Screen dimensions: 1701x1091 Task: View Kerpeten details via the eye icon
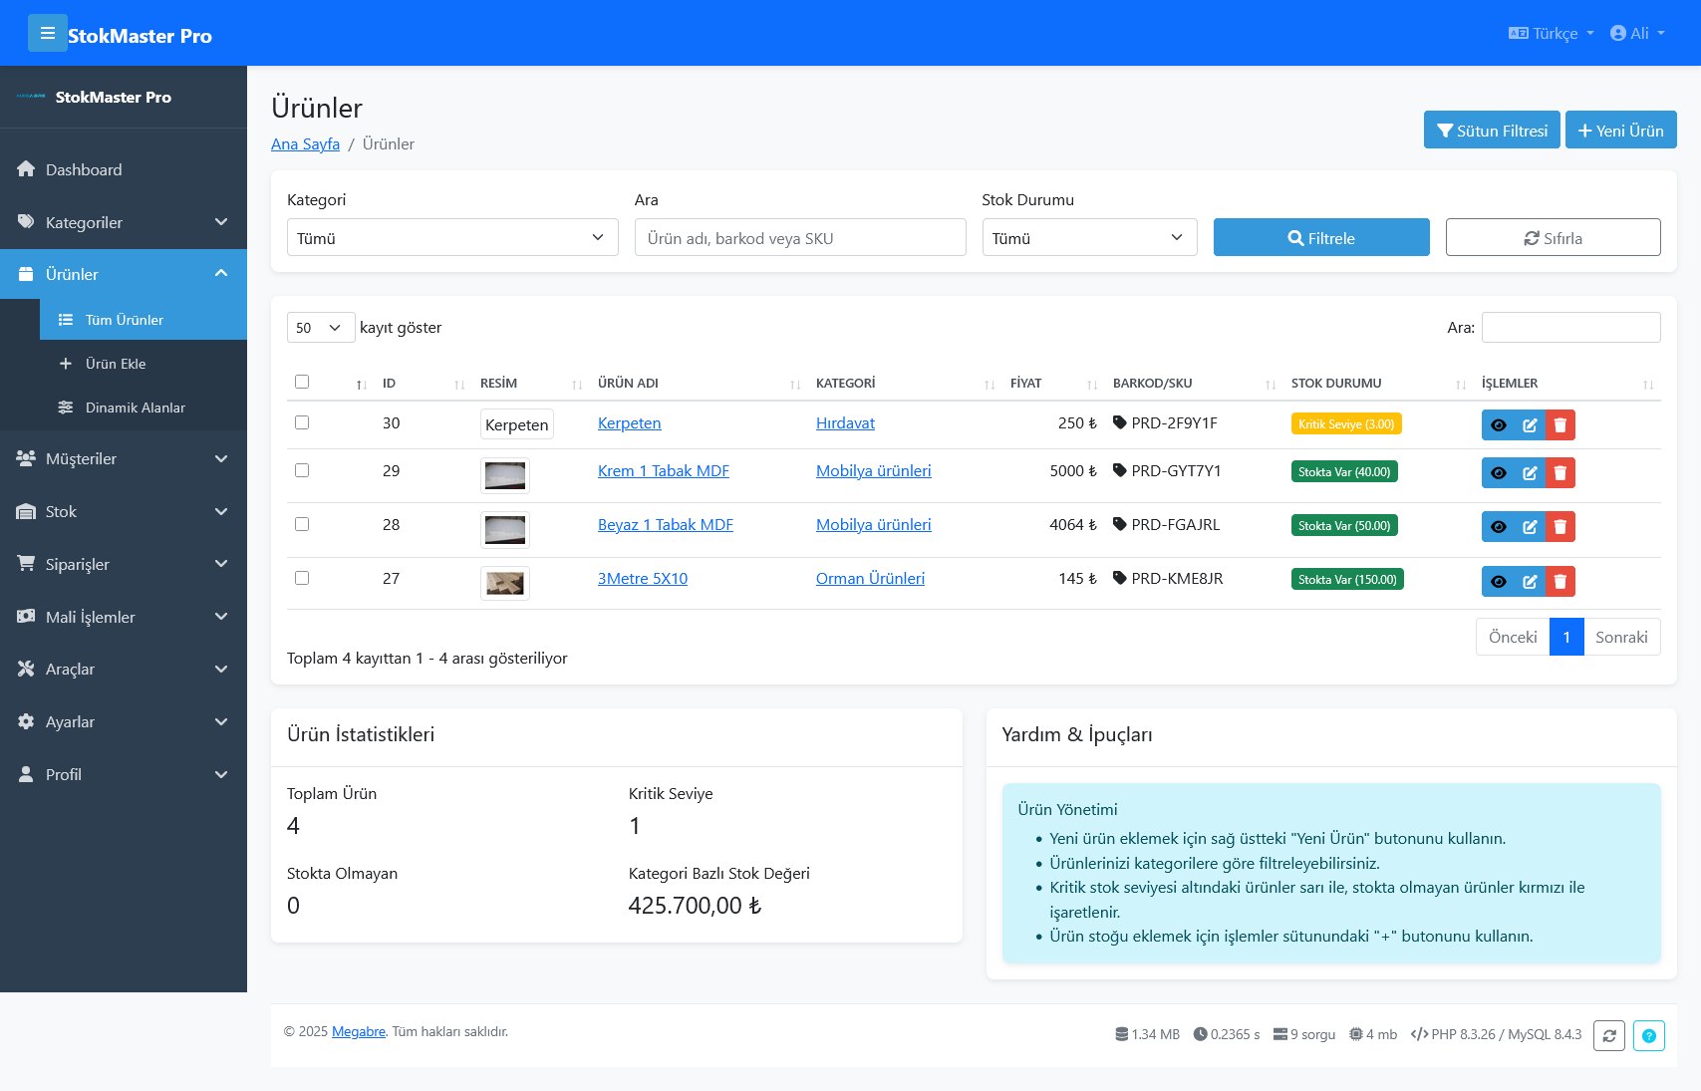click(1499, 424)
